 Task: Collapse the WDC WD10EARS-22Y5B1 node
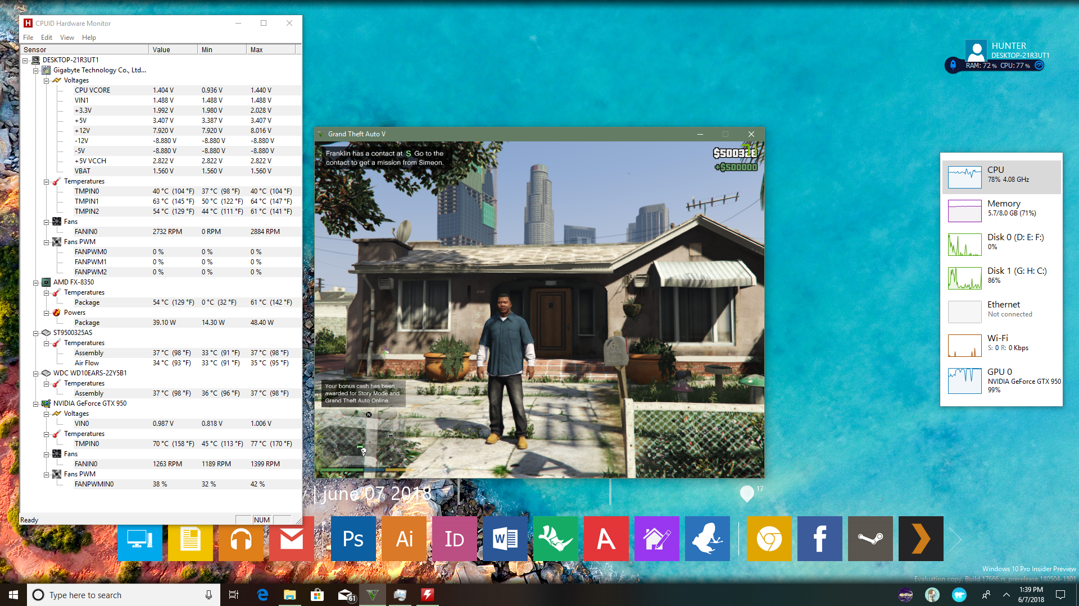click(x=36, y=374)
